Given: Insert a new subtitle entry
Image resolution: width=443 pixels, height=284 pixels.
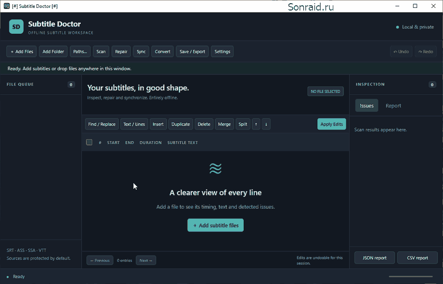Looking at the screenshot, I should 158,124.
